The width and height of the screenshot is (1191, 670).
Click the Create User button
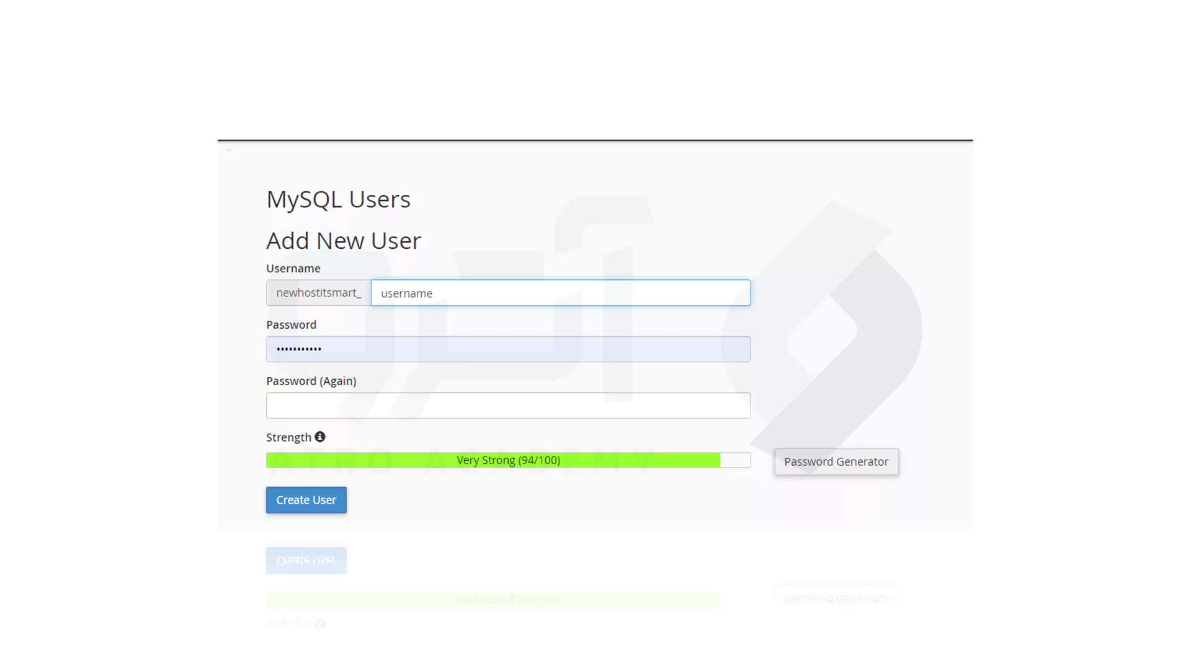coord(306,500)
